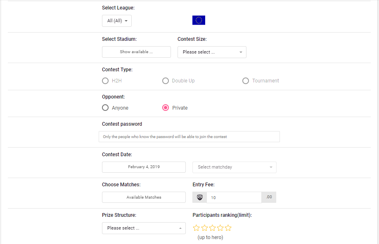Screen dimensions: 379x244
Task: Expand the Prize Structure dropdown
Action: point(144,228)
